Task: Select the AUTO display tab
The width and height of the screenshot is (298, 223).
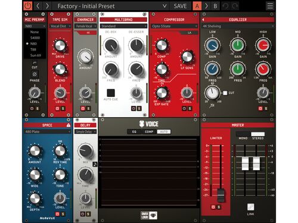Action: click(x=164, y=131)
